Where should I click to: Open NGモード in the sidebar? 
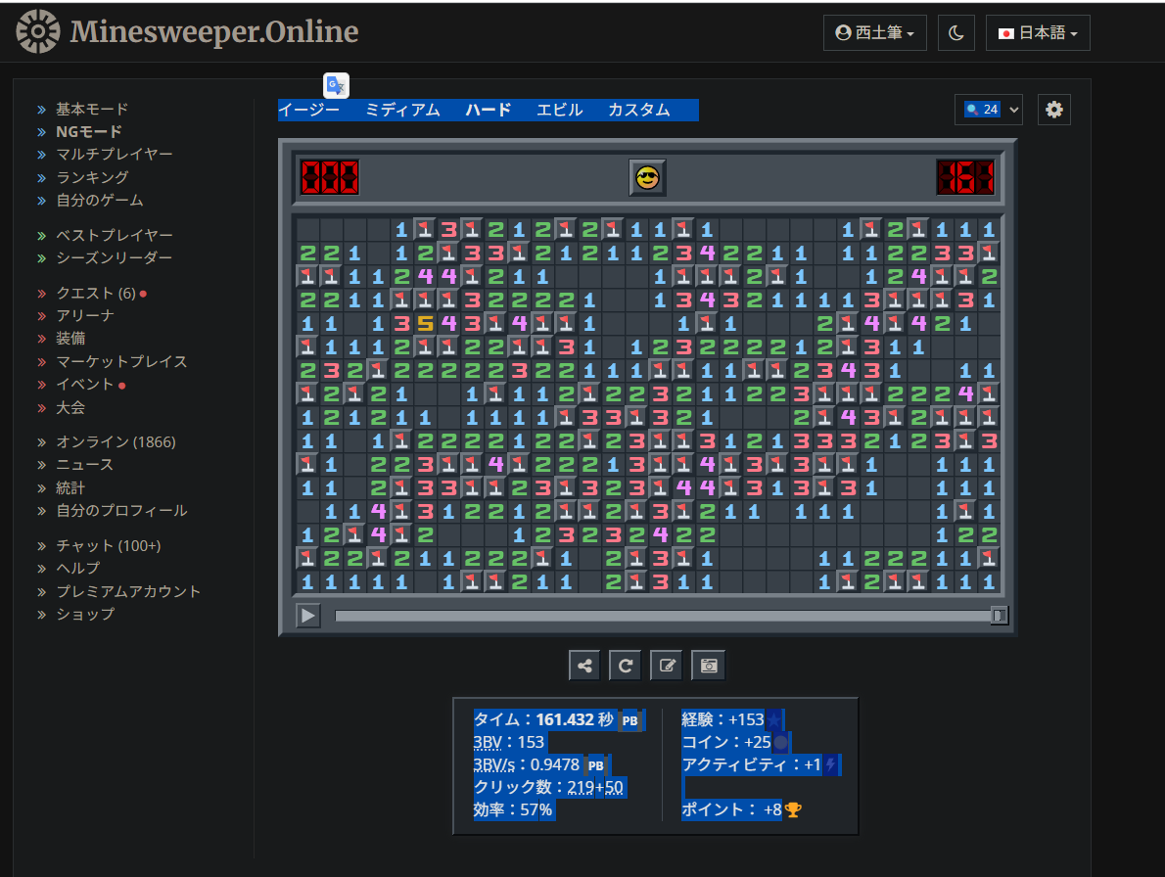[x=89, y=131]
